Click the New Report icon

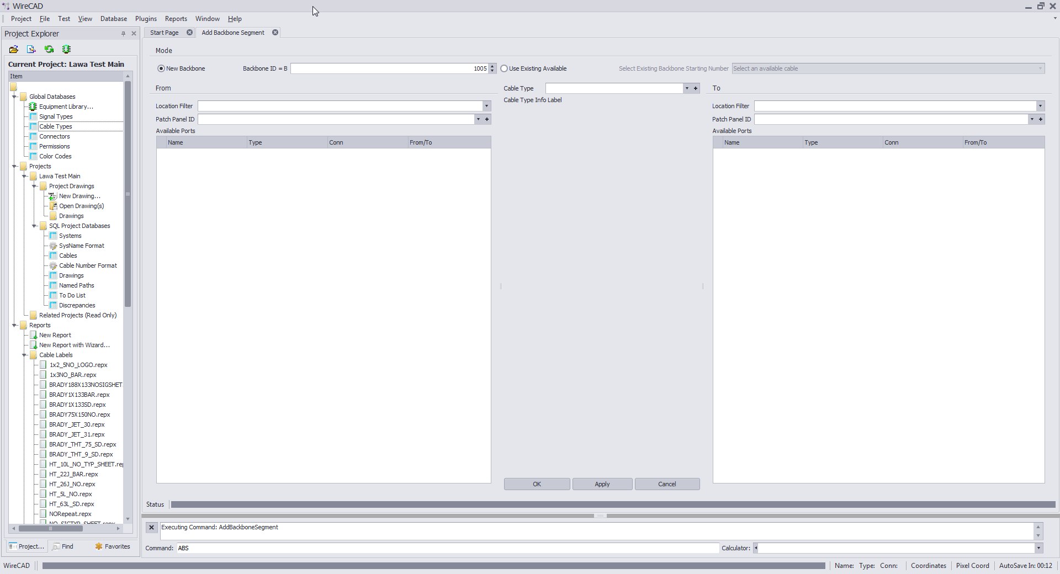[33, 335]
